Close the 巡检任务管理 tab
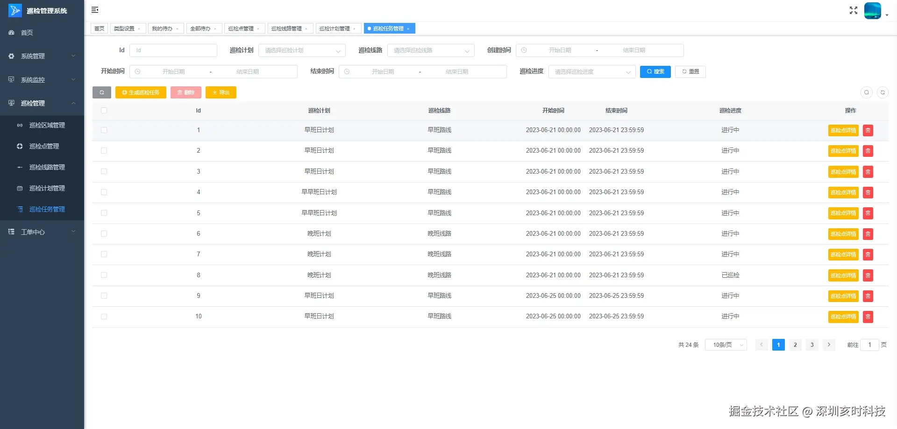The width and height of the screenshot is (897, 429). point(408,29)
